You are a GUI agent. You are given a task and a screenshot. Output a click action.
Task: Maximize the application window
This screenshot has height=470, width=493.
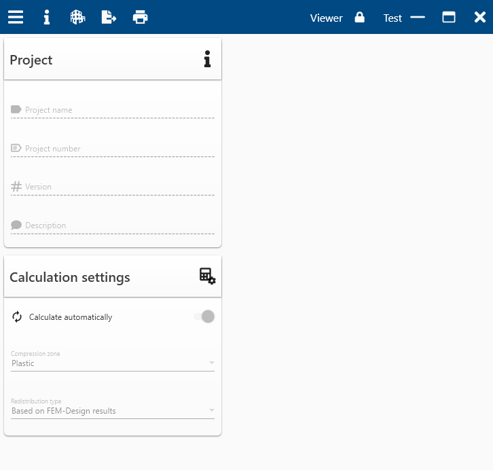[x=449, y=17]
